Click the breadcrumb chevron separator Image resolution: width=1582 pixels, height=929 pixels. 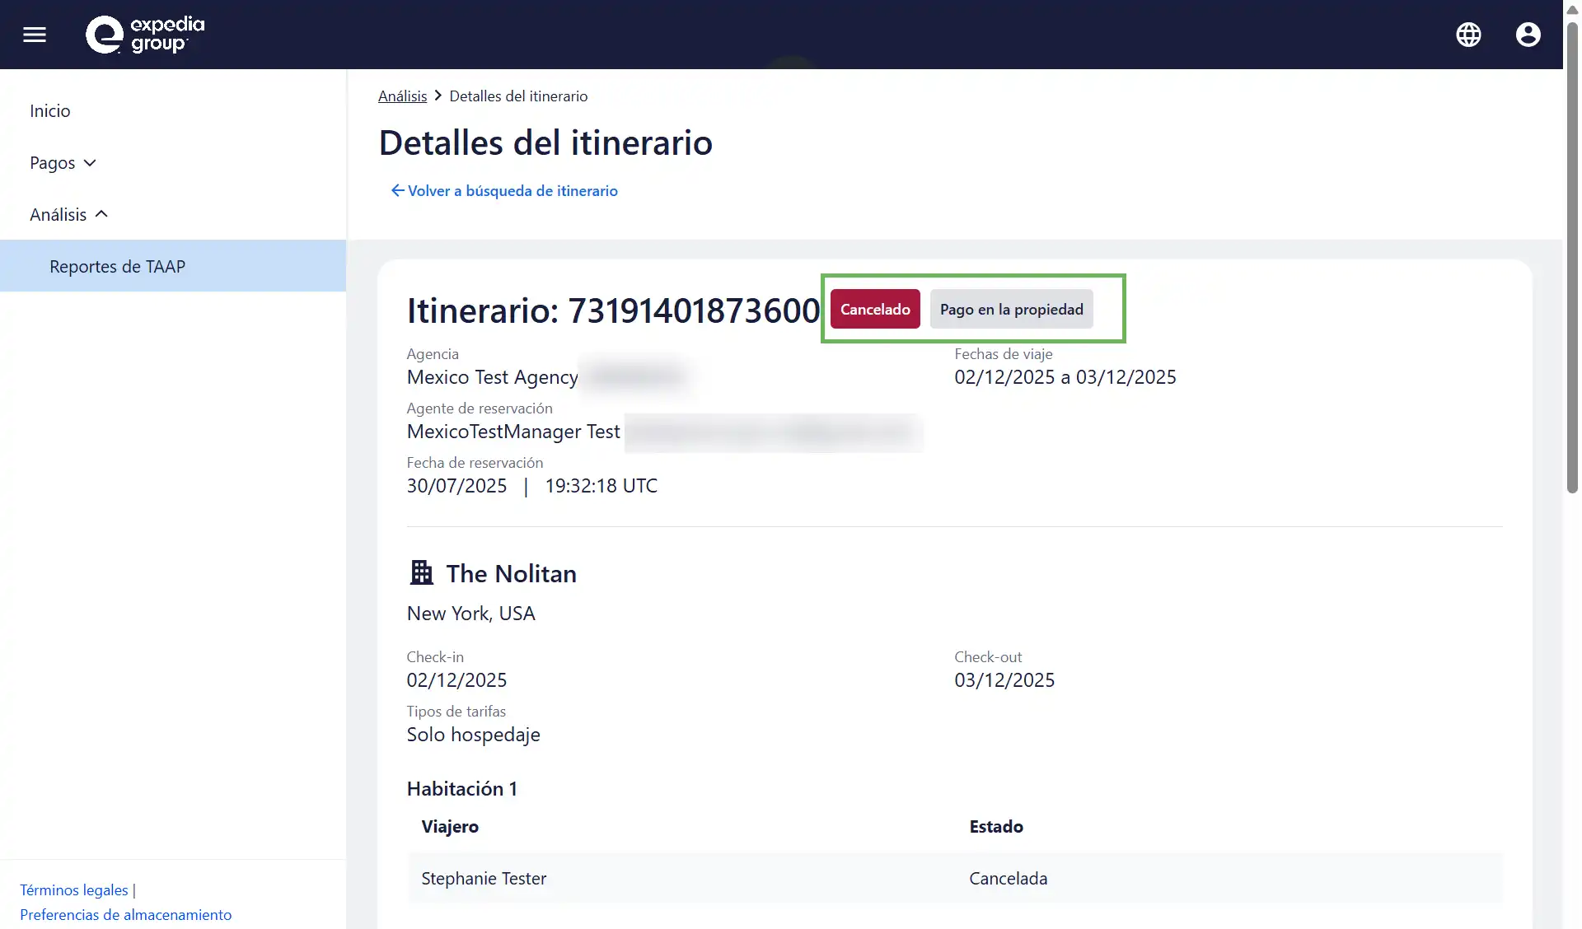tap(438, 96)
